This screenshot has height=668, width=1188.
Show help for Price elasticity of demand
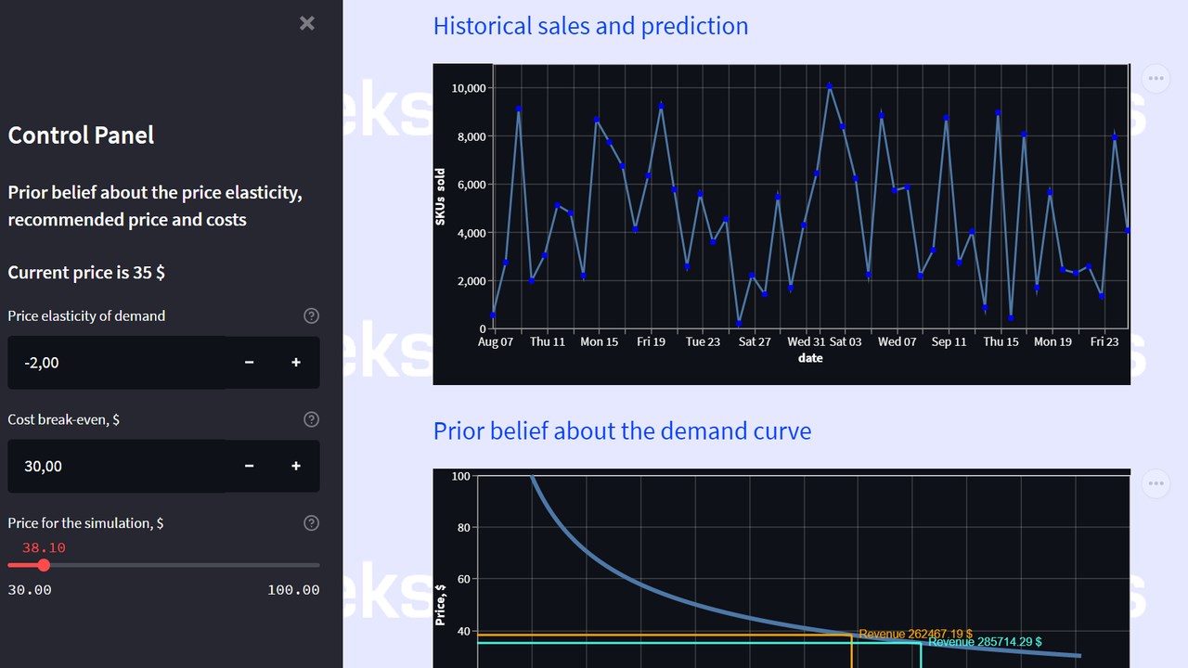click(x=312, y=315)
